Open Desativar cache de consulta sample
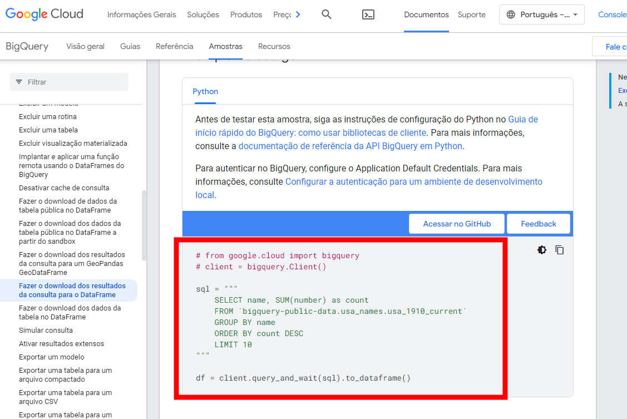 click(64, 188)
